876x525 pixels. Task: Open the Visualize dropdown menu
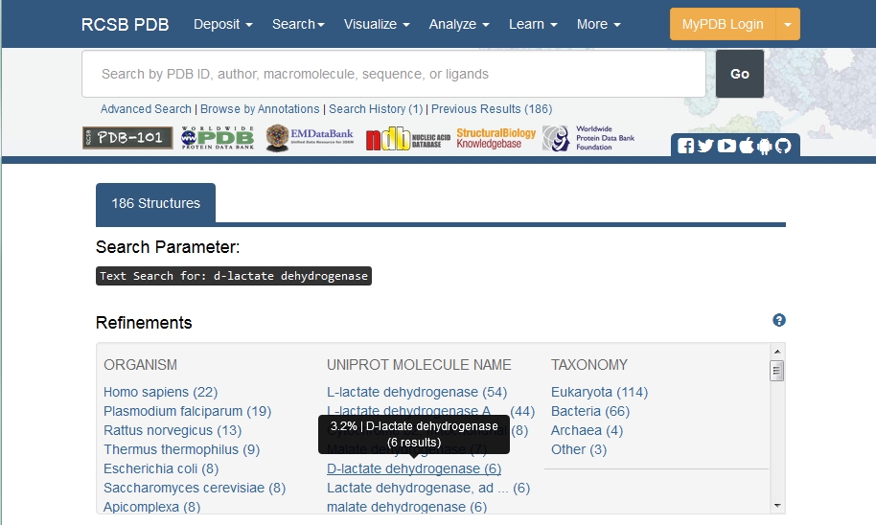click(x=377, y=24)
